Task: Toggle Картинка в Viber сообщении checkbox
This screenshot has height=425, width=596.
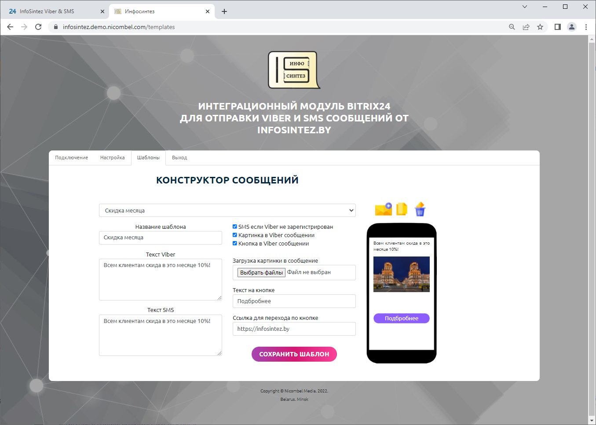Action: click(235, 235)
